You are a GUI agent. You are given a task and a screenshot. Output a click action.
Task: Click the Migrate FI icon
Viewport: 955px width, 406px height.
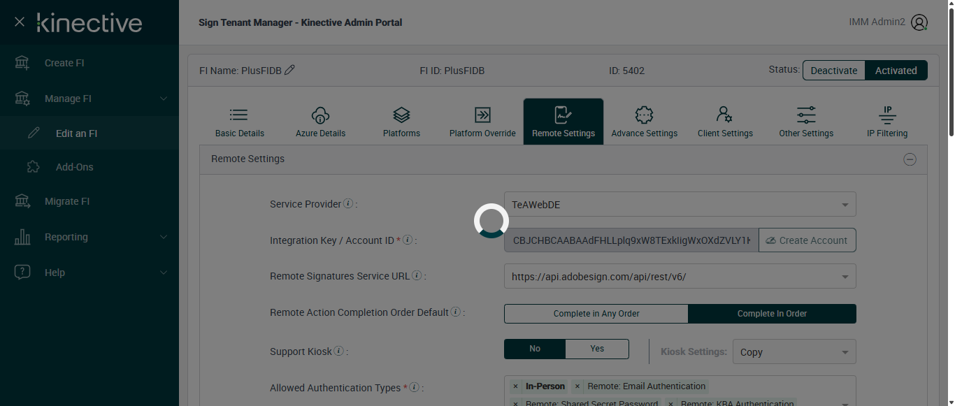coord(22,201)
